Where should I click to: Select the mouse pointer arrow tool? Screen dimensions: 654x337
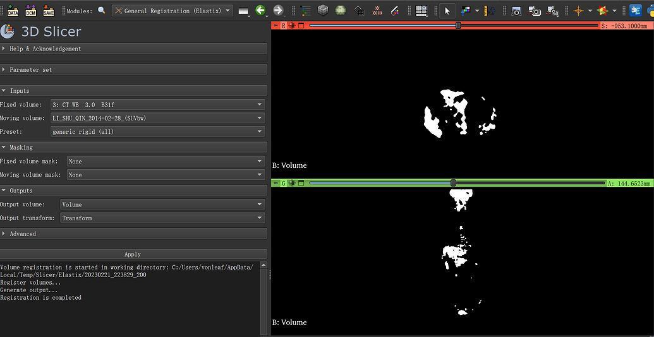[x=447, y=11]
